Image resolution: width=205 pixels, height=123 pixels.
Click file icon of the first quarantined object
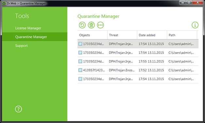click(80, 44)
